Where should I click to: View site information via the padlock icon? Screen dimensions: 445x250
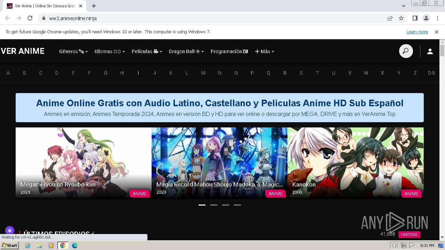click(44, 18)
